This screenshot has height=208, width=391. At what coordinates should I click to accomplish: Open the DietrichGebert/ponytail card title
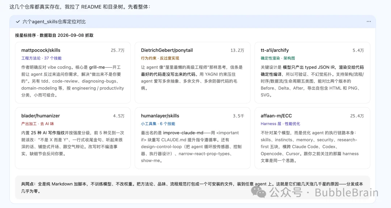point(167,50)
